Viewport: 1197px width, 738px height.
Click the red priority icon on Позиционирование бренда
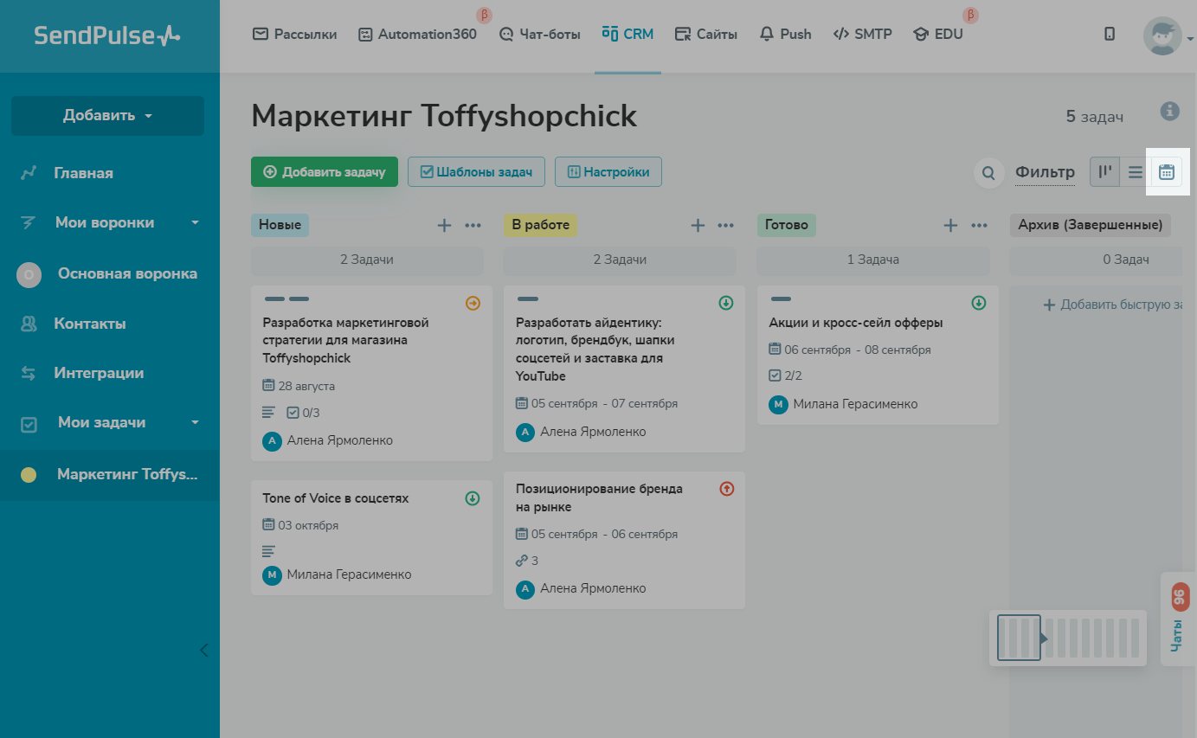coord(726,489)
